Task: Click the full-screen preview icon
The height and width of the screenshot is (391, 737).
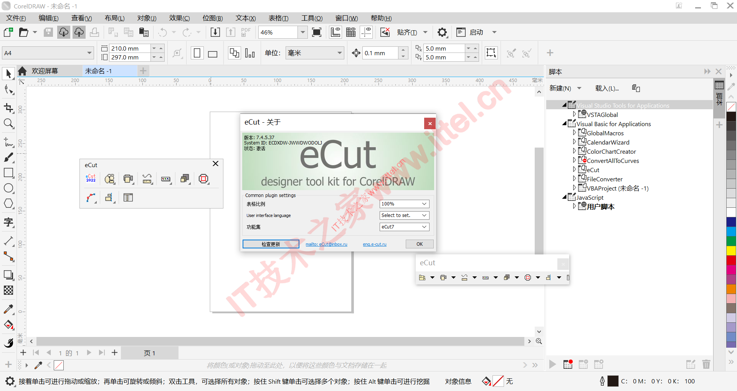Action: click(x=317, y=32)
